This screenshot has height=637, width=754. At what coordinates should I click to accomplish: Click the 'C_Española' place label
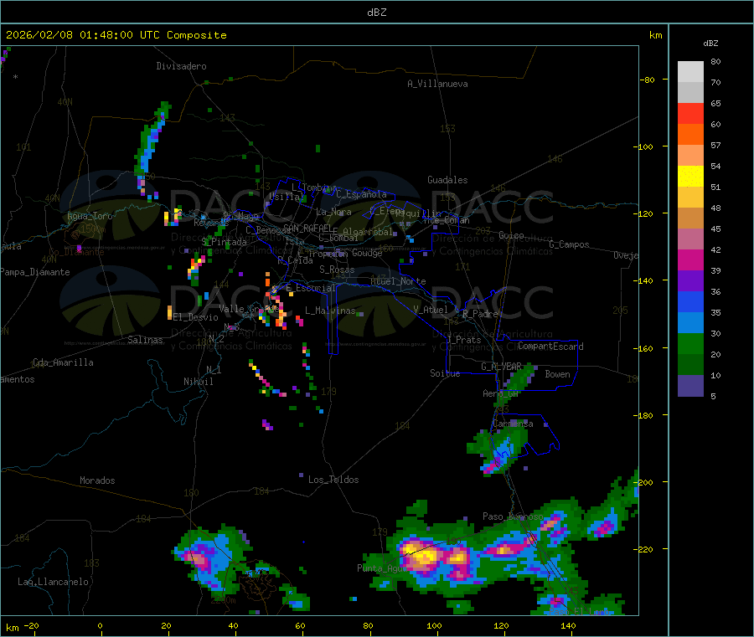coord(361,194)
